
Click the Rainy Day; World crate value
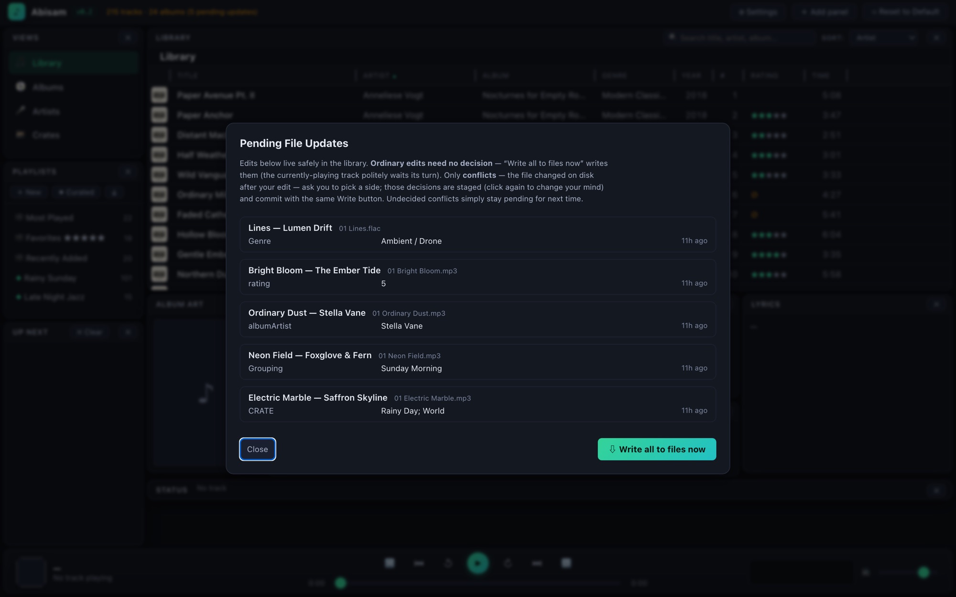[413, 411]
